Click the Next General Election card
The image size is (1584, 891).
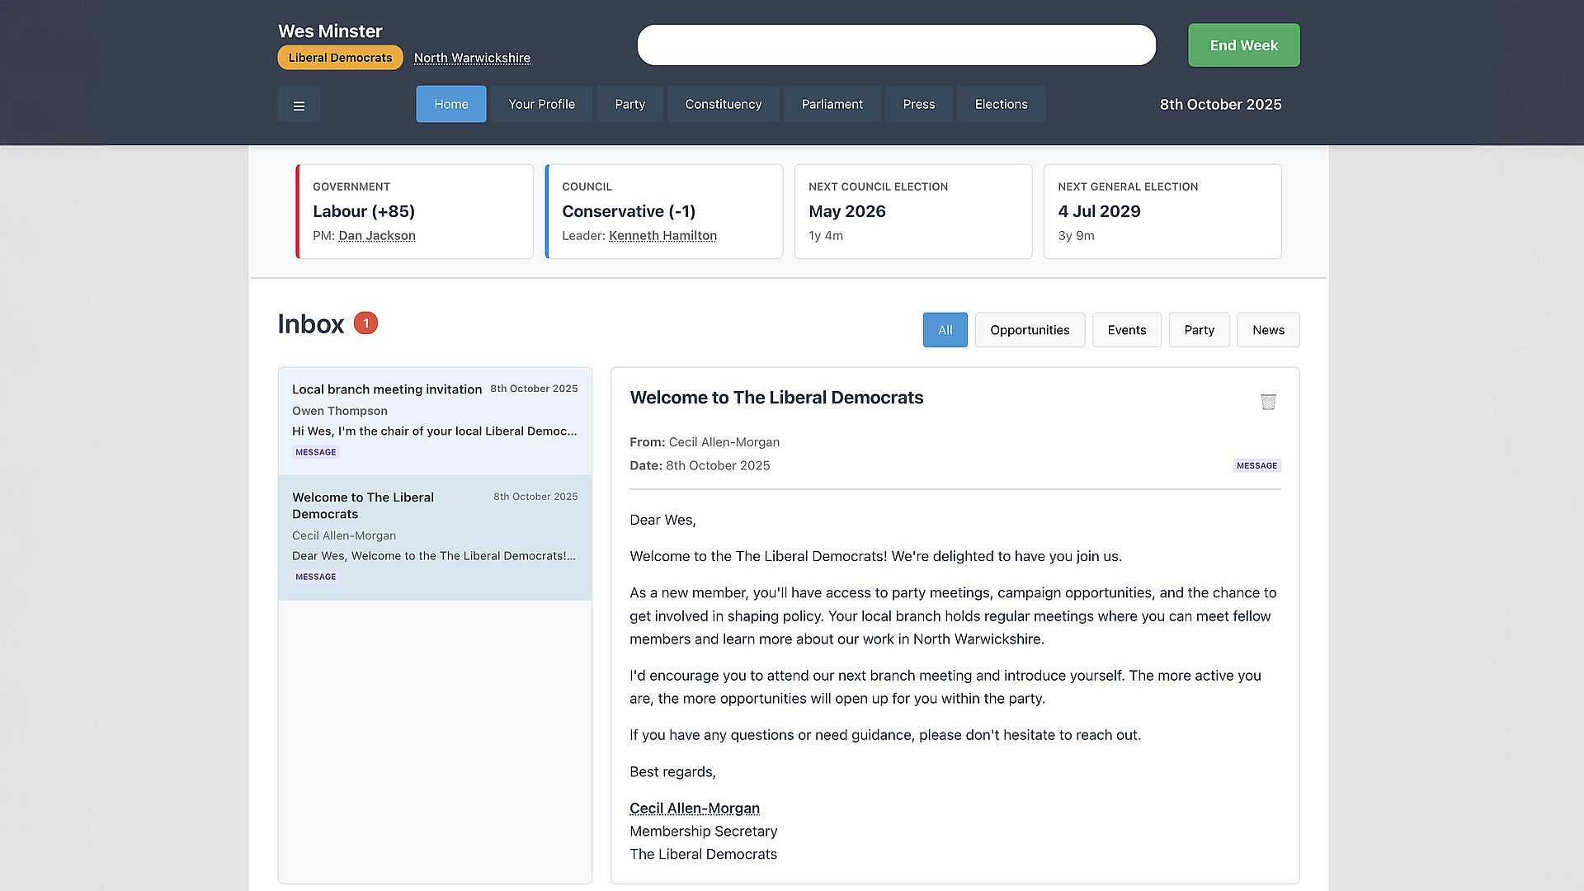click(x=1162, y=211)
